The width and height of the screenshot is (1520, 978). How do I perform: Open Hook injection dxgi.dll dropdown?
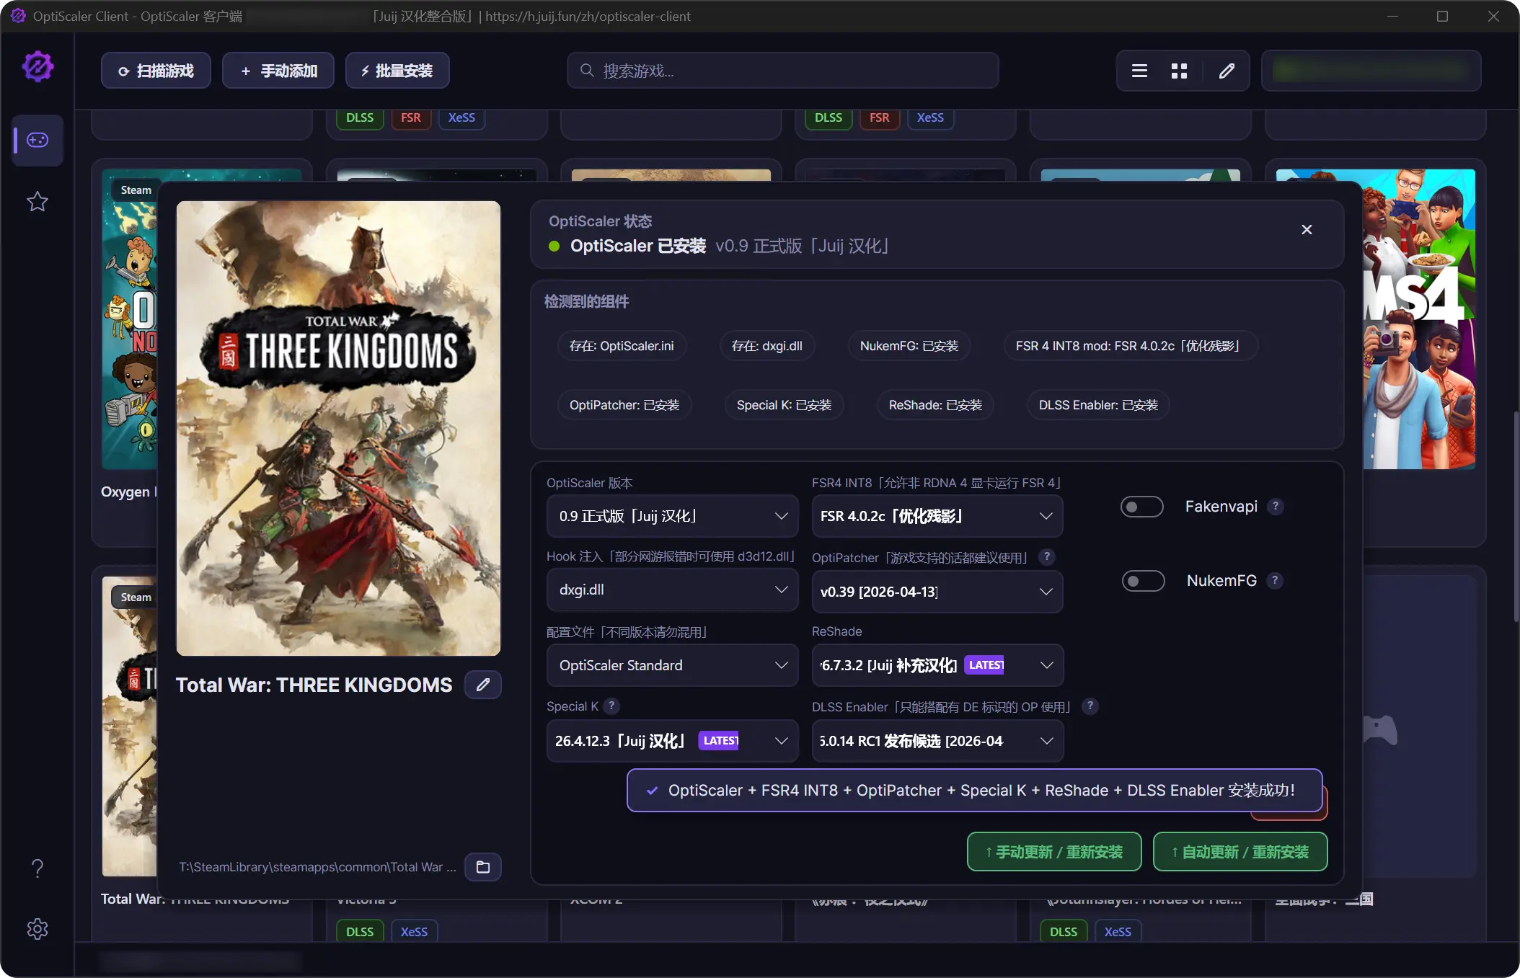pyautogui.click(x=672, y=590)
